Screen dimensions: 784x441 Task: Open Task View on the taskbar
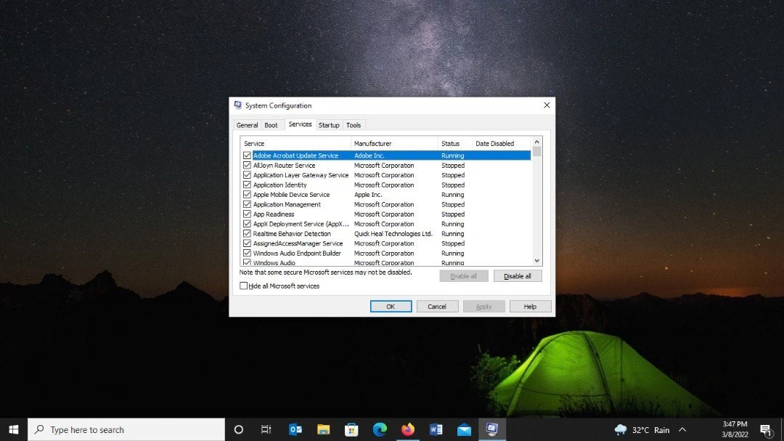(x=266, y=429)
